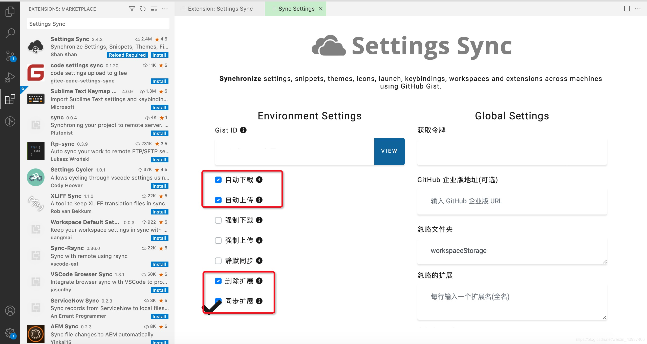This screenshot has width=647, height=344.
Task: Edit the 忽略文件夹 workspaceStorage textarea
Action: pyautogui.click(x=512, y=251)
